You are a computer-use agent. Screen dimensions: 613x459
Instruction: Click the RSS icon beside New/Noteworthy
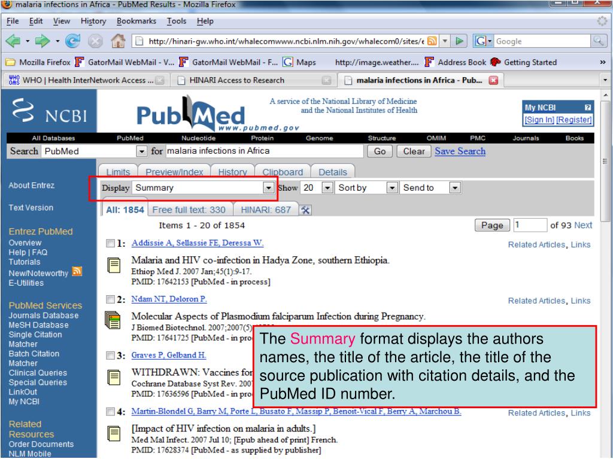click(77, 271)
